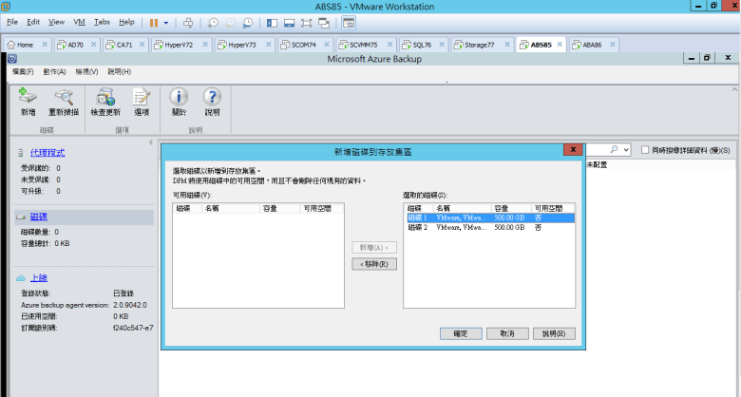The height and width of the screenshot is (397, 741).
Task: Click the VMware snapshot clock icon
Action: pyautogui.click(x=213, y=21)
